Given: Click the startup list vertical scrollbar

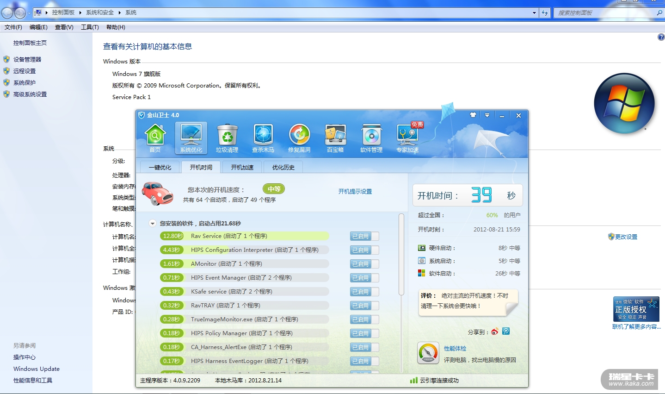Looking at the screenshot, I should click(x=401, y=254).
